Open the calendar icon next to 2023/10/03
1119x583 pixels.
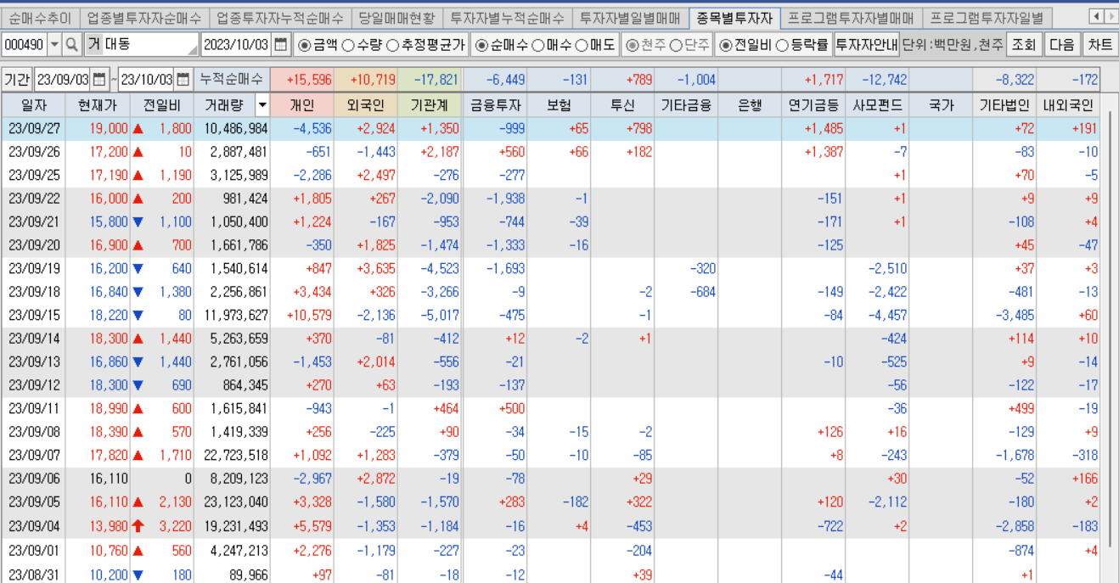click(283, 44)
